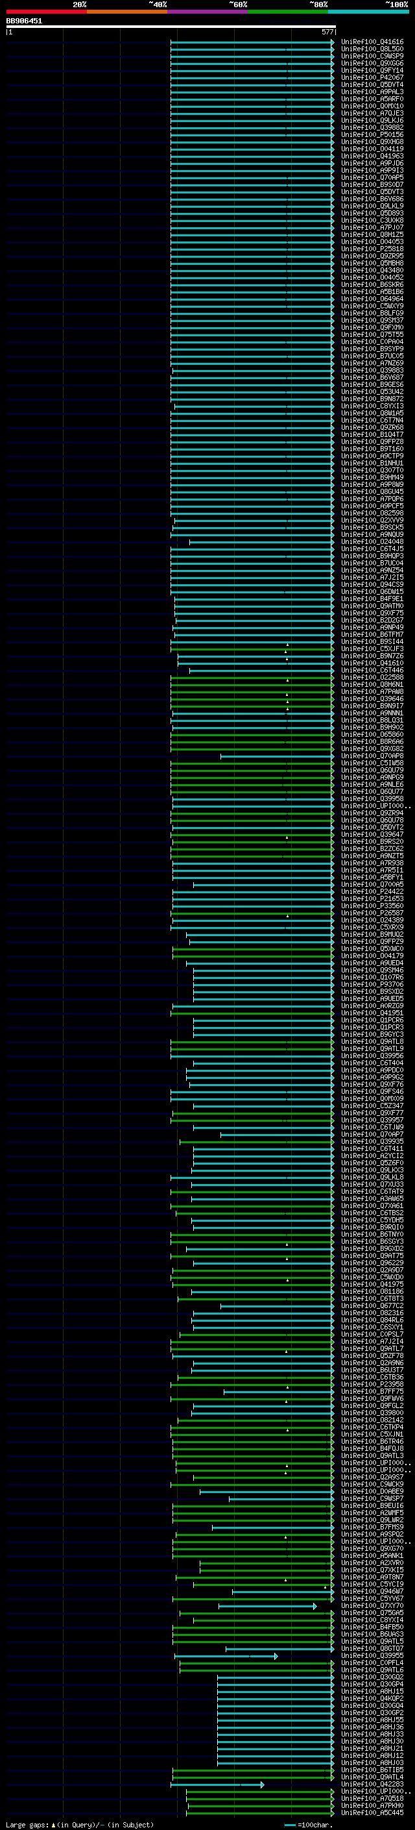Click hit UniRef100_Q9XGG6
Image resolution: width=415 pixels, height=1830 pixels.
(x=372, y=63)
